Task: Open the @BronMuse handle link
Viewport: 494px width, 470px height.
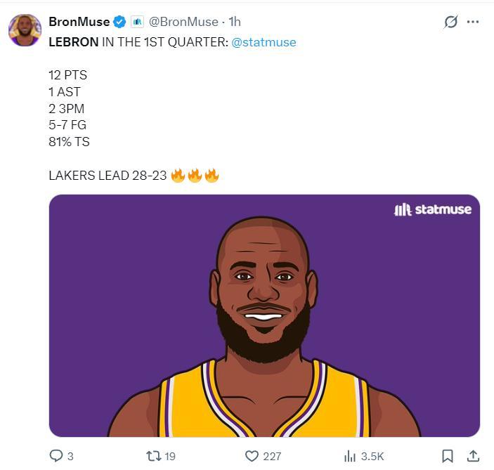Action: 183,22
